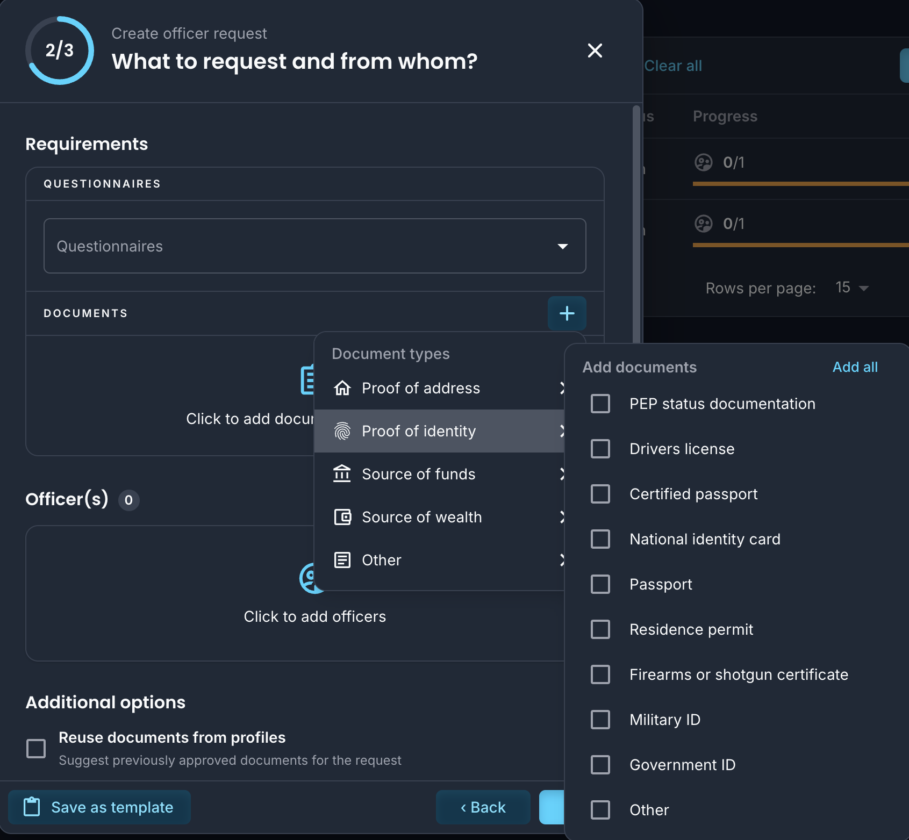
Task: Choose Proof of address from document types
Action: coord(439,388)
